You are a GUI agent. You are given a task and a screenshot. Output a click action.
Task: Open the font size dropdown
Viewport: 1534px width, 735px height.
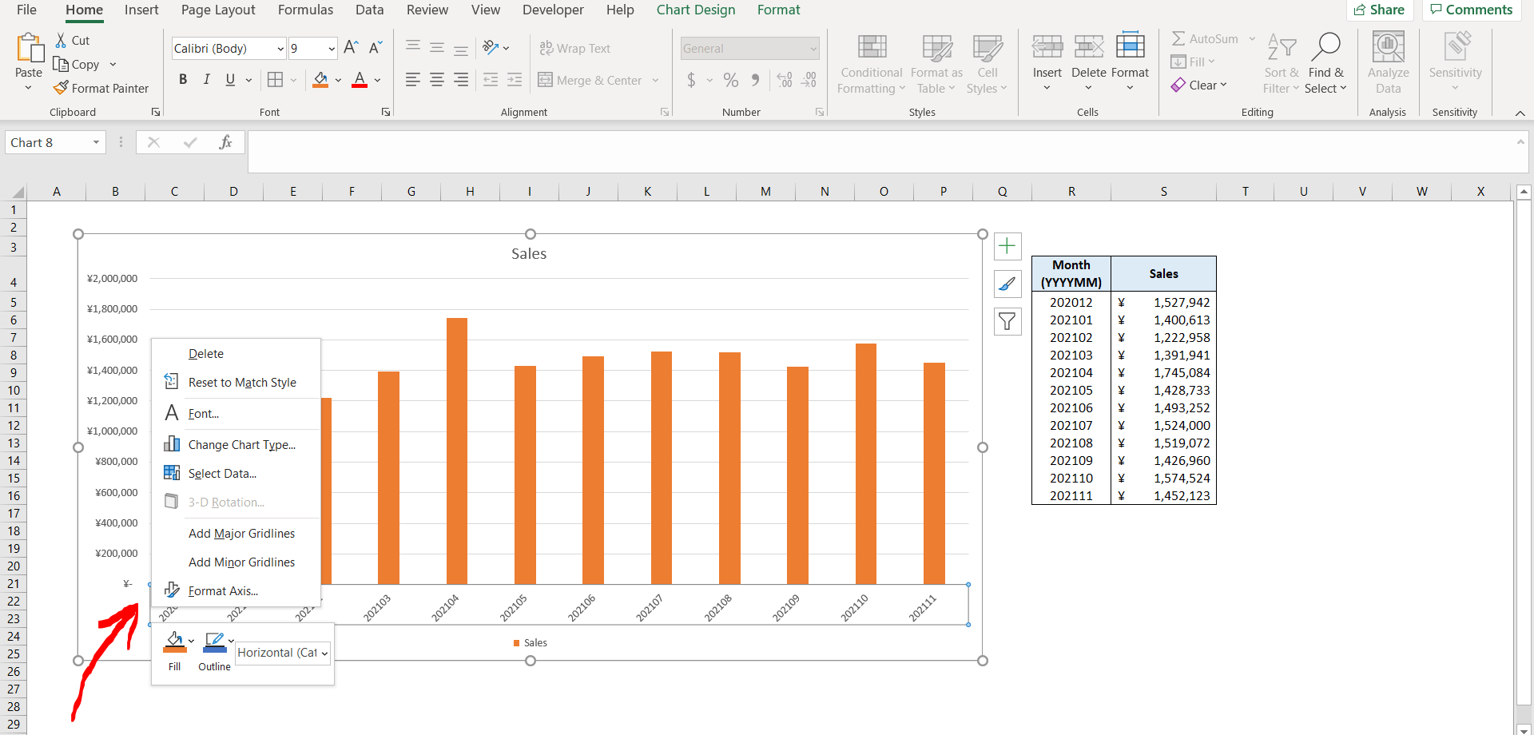tap(331, 48)
